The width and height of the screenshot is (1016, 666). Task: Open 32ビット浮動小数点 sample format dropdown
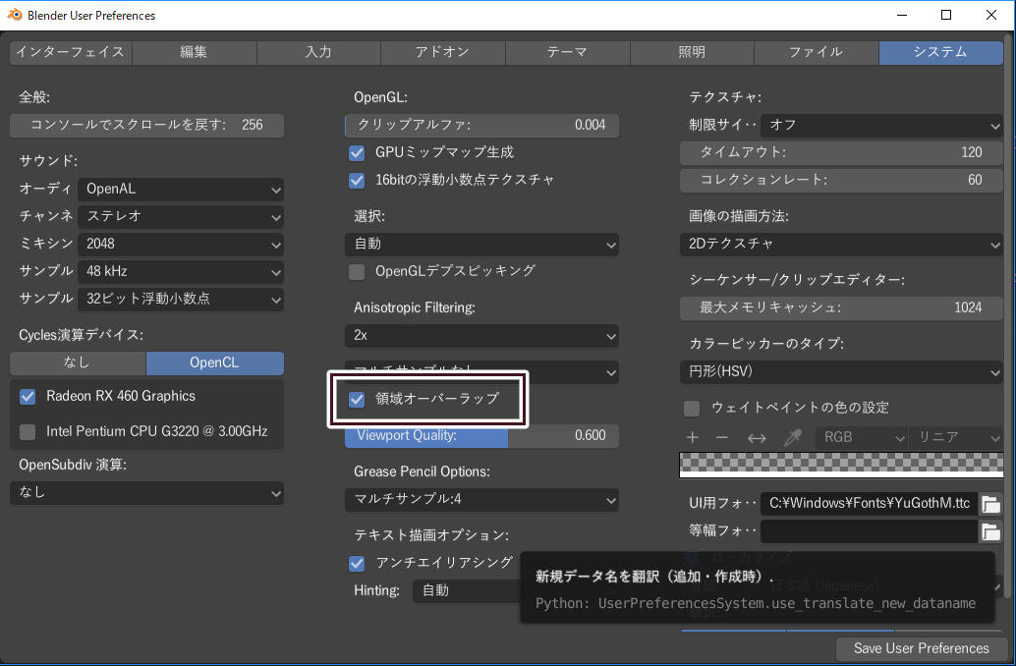pyautogui.click(x=181, y=299)
